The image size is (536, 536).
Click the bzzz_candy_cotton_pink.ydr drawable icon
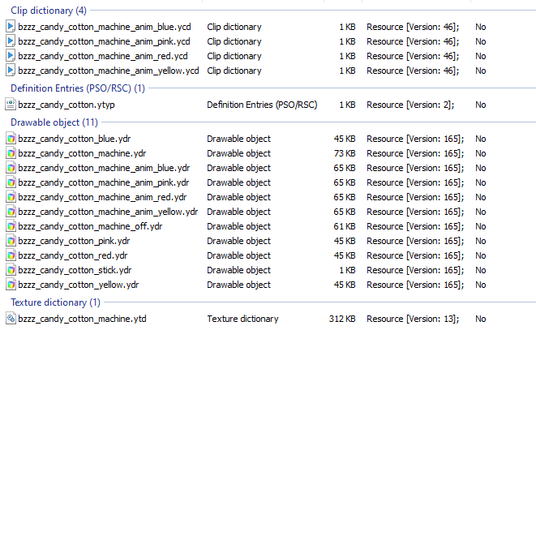(11, 241)
